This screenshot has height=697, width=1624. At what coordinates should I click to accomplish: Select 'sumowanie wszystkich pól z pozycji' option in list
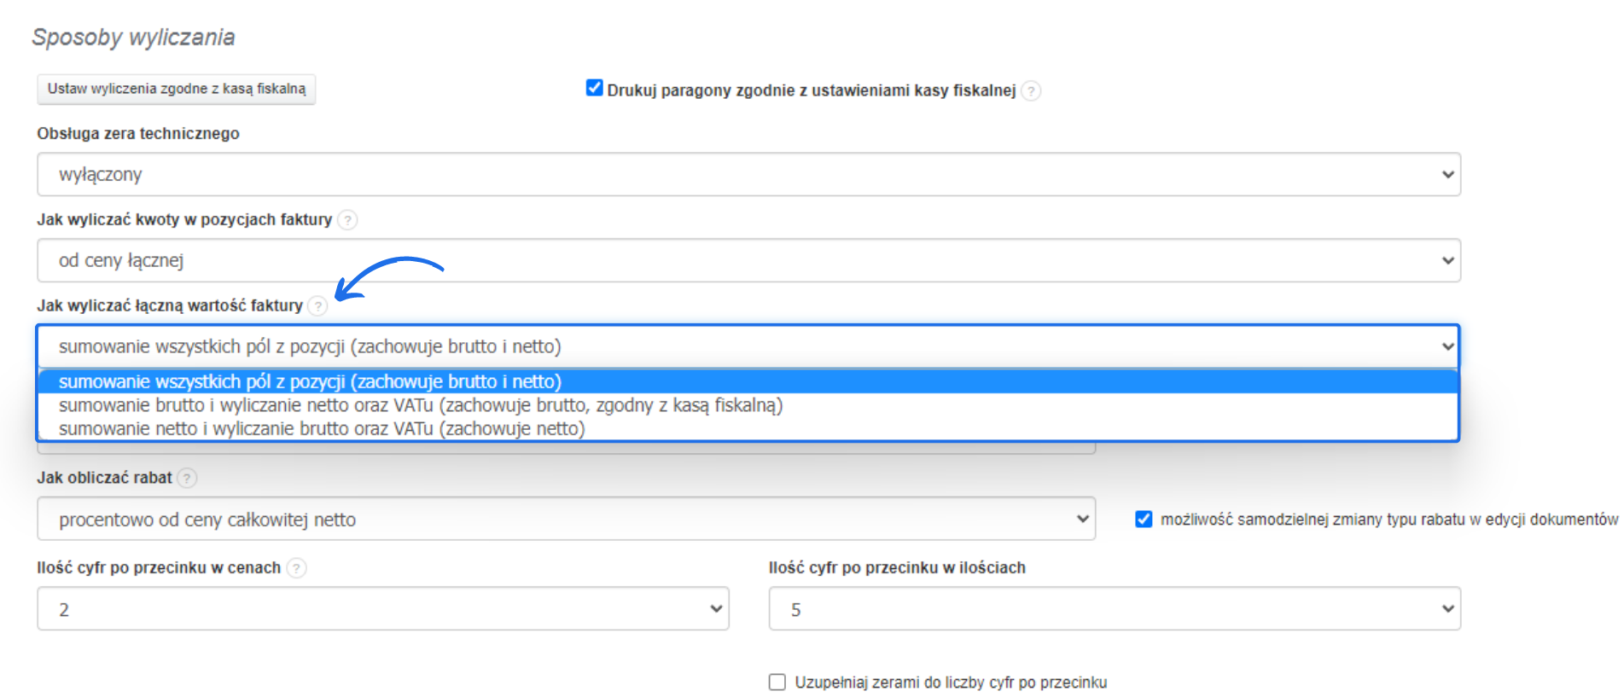(310, 381)
